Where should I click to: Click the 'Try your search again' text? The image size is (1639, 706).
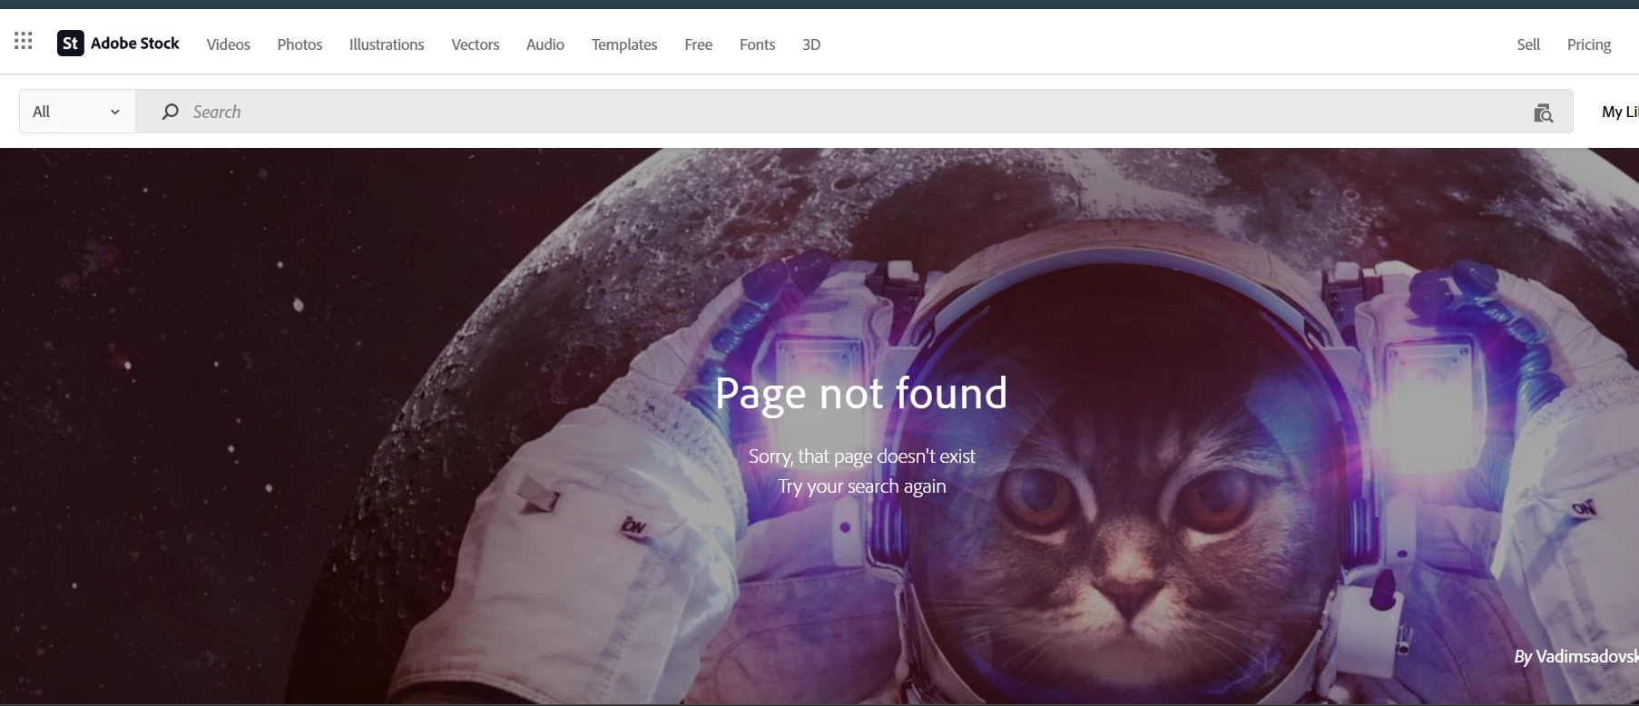[862, 486]
